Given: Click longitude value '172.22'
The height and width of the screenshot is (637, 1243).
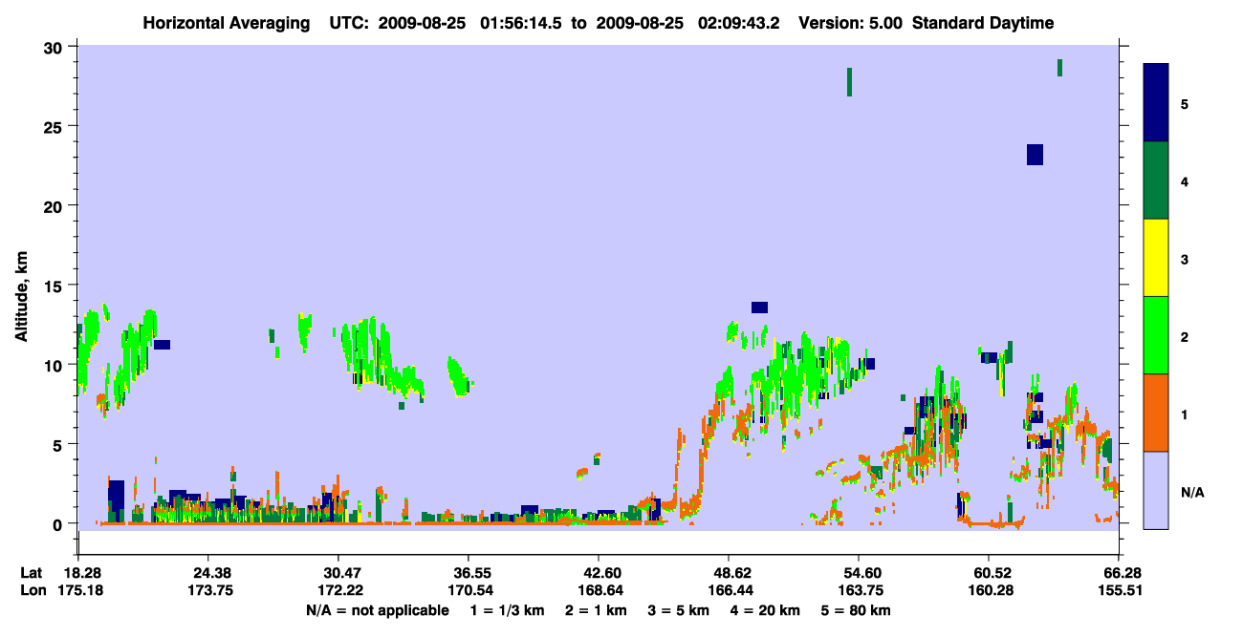Looking at the screenshot, I should (x=338, y=590).
